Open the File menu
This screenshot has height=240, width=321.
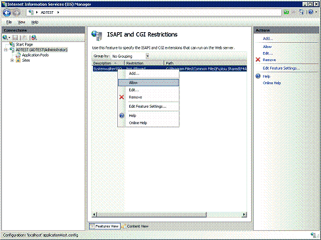[9, 22]
